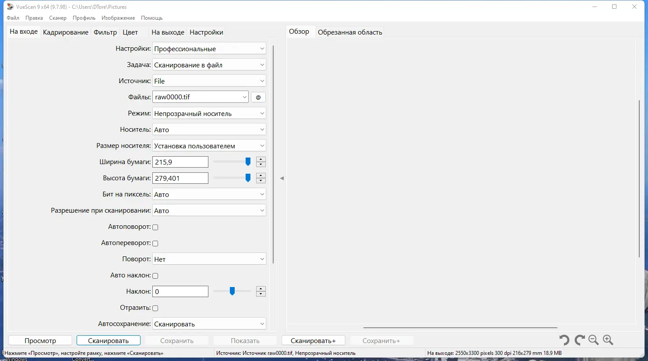The width and height of the screenshot is (648, 361).
Task: Open the Сканер menu
Action: 58,18
